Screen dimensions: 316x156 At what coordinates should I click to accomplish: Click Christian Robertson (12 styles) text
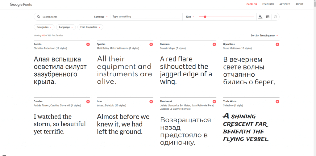click(x=50, y=48)
